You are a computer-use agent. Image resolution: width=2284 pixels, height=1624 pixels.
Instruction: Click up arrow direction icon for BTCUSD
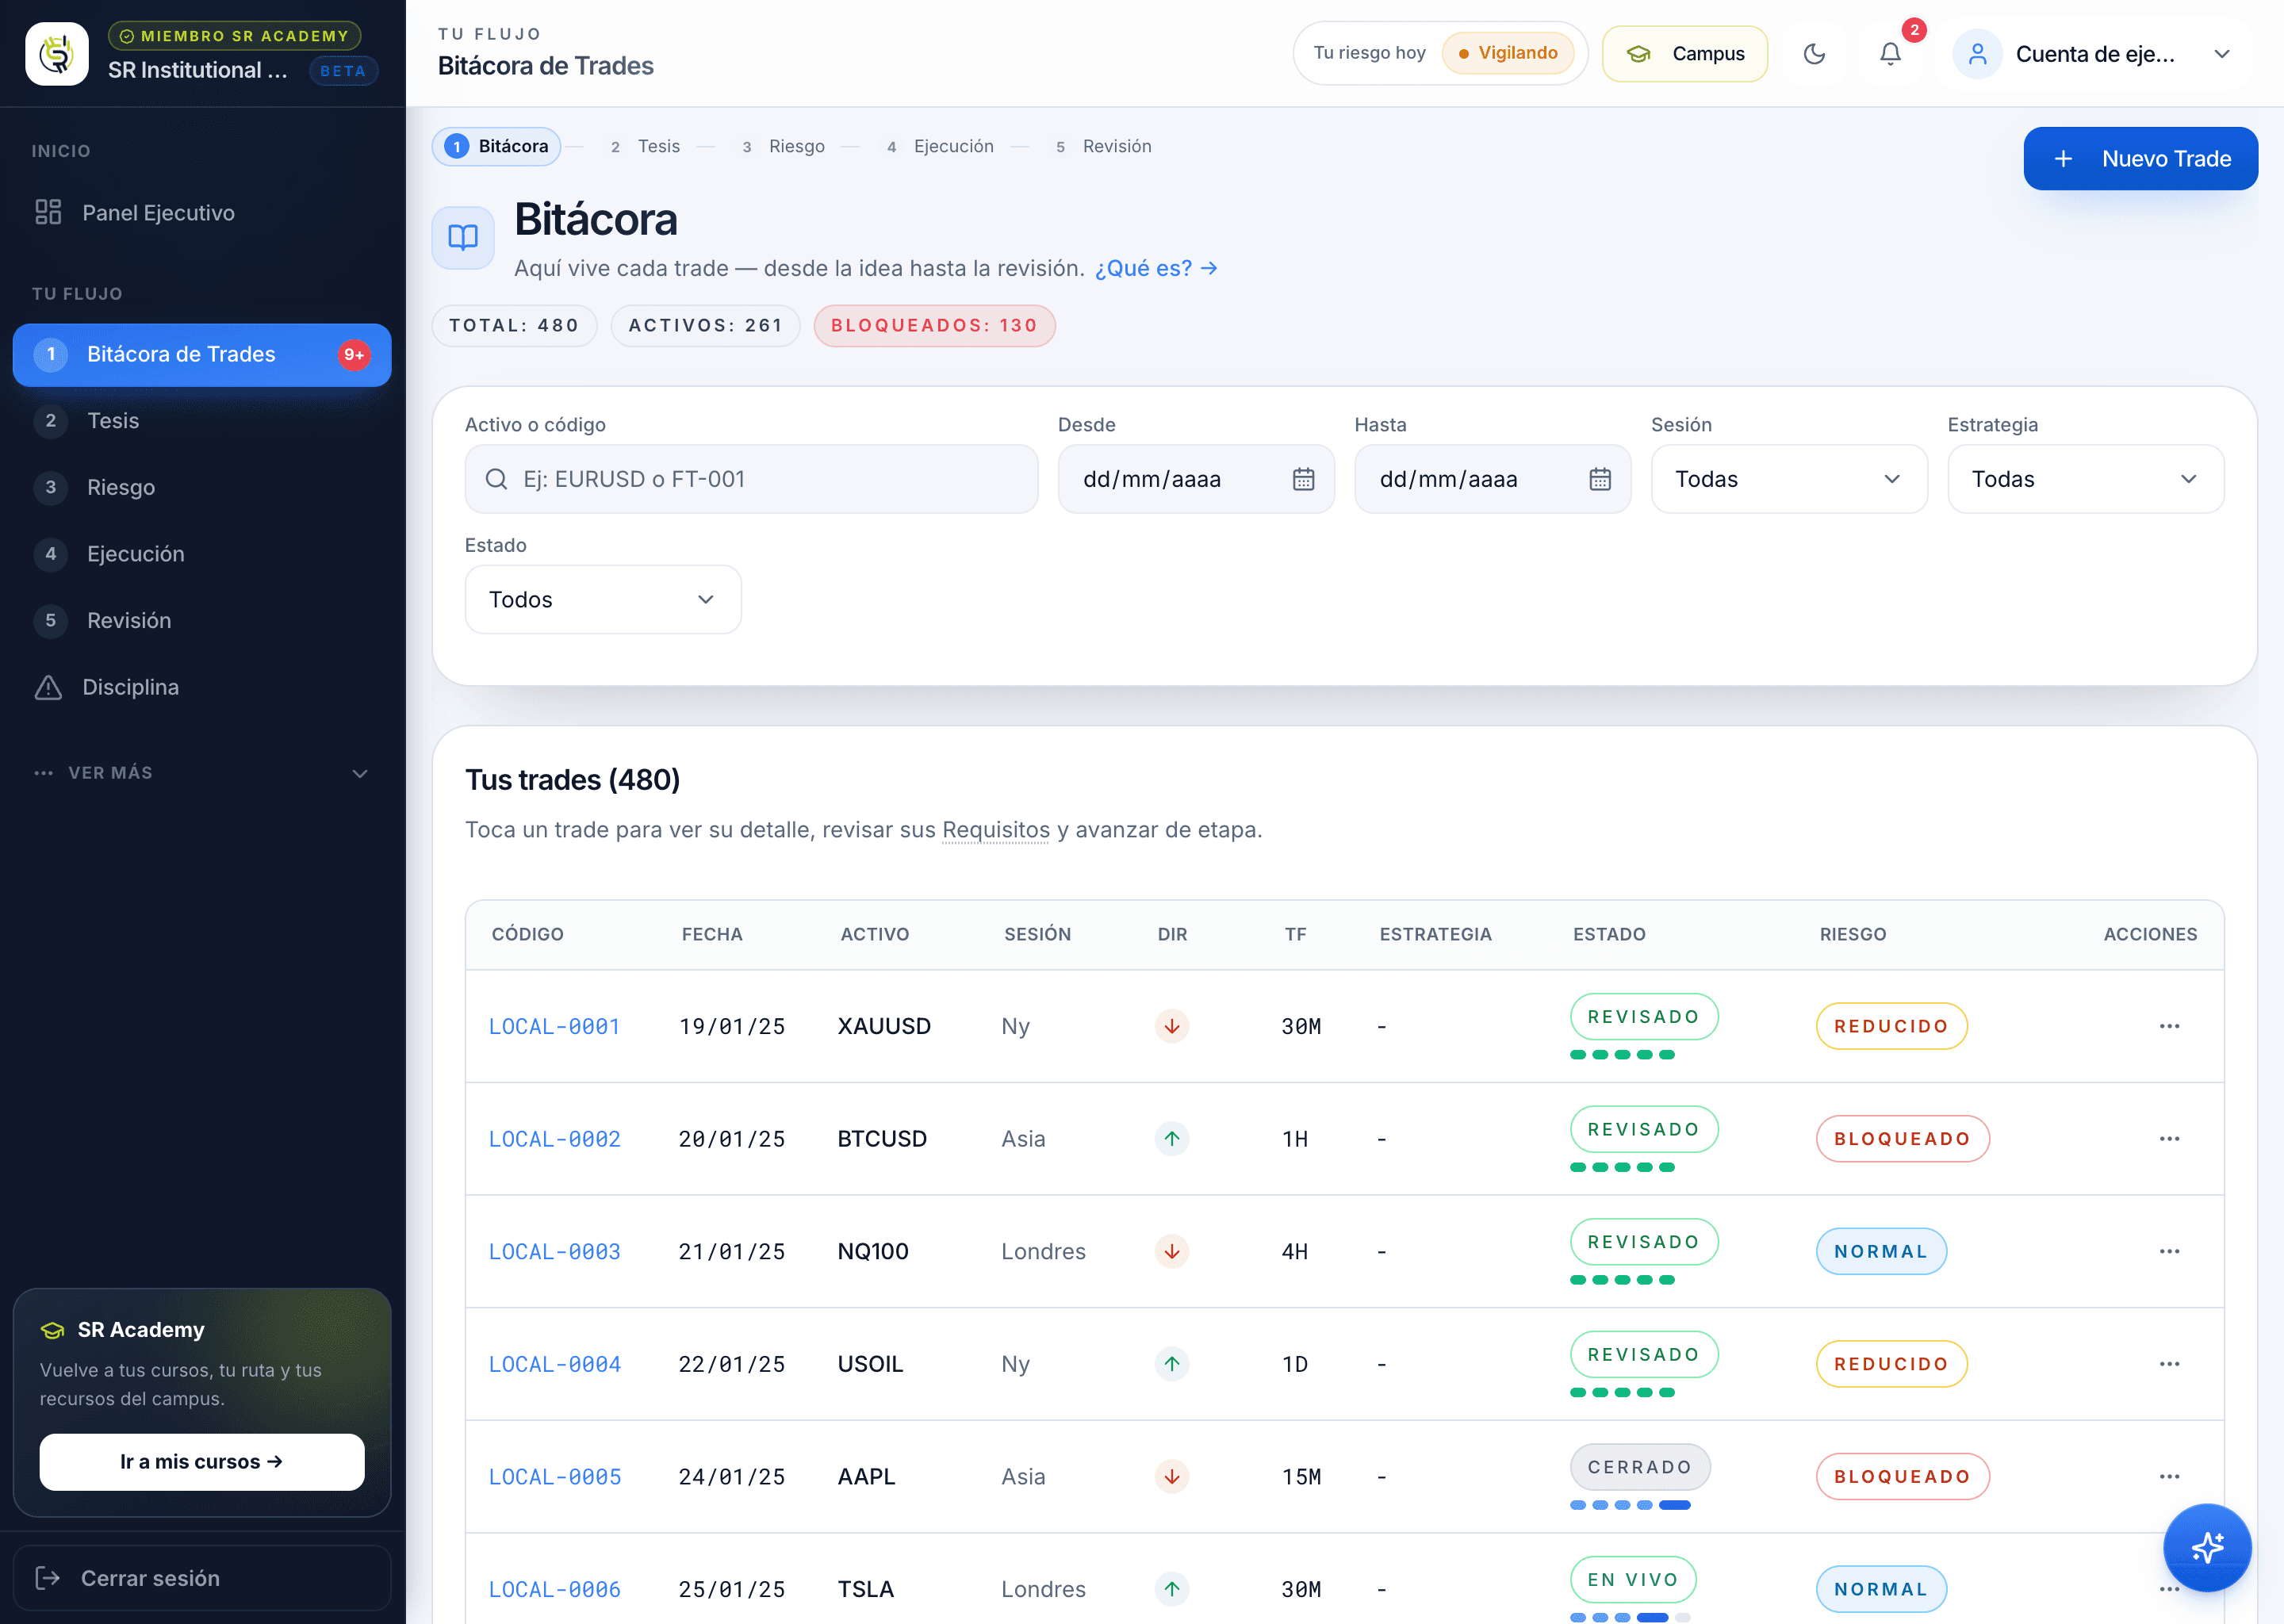1172,1139
